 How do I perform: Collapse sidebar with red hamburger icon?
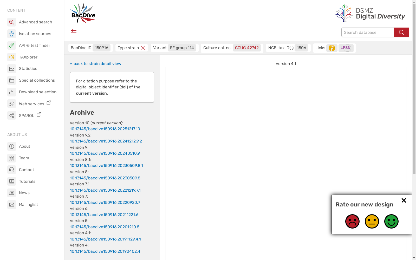(x=74, y=32)
